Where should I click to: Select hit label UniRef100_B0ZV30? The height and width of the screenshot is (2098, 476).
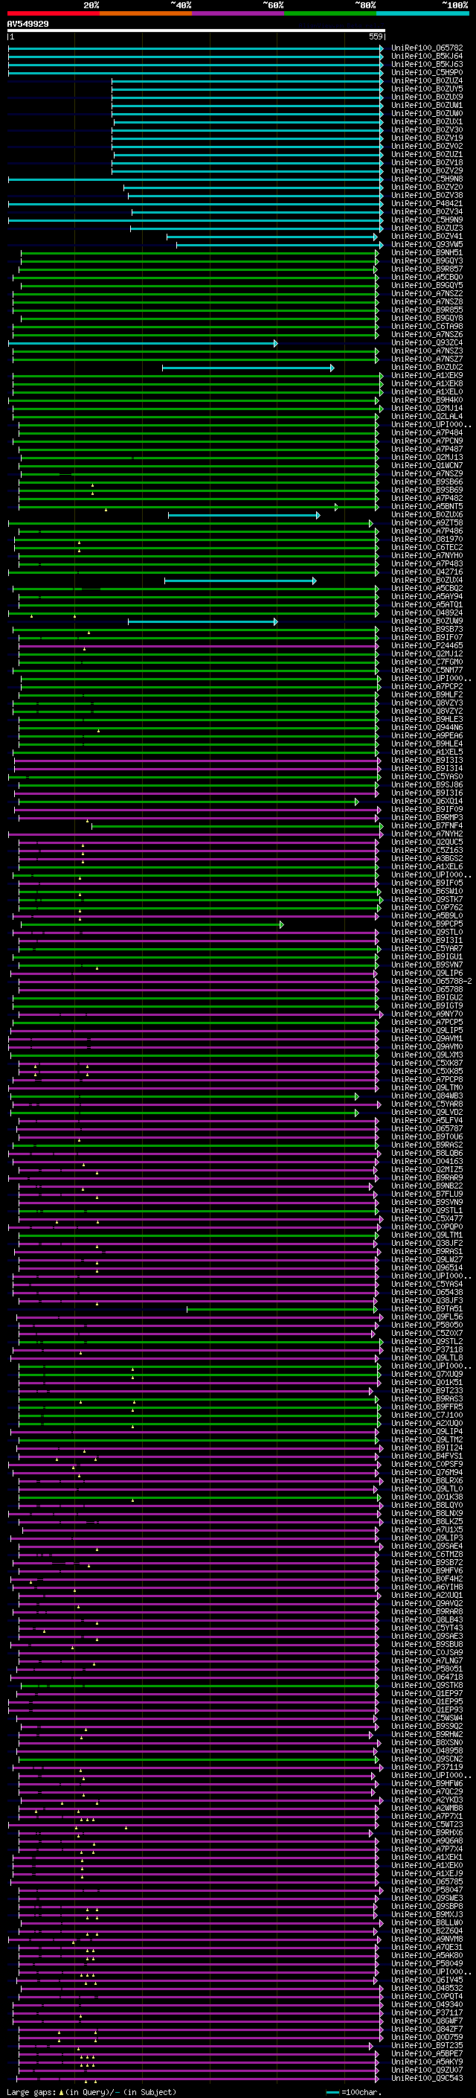427,129
